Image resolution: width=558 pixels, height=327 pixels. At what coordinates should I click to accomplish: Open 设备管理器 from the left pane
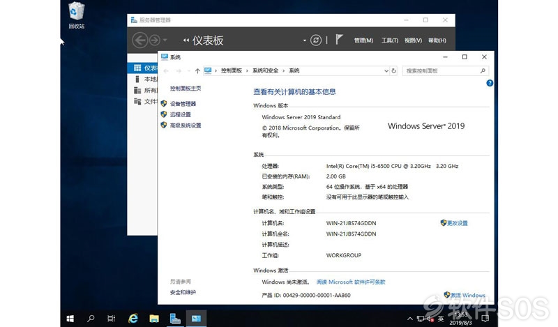[183, 104]
